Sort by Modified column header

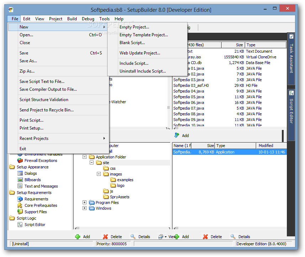click(x=272, y=146)
